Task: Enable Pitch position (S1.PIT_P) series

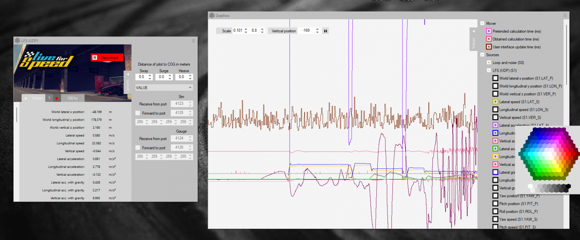Action: pyautogui.click(x=495, y=204)
